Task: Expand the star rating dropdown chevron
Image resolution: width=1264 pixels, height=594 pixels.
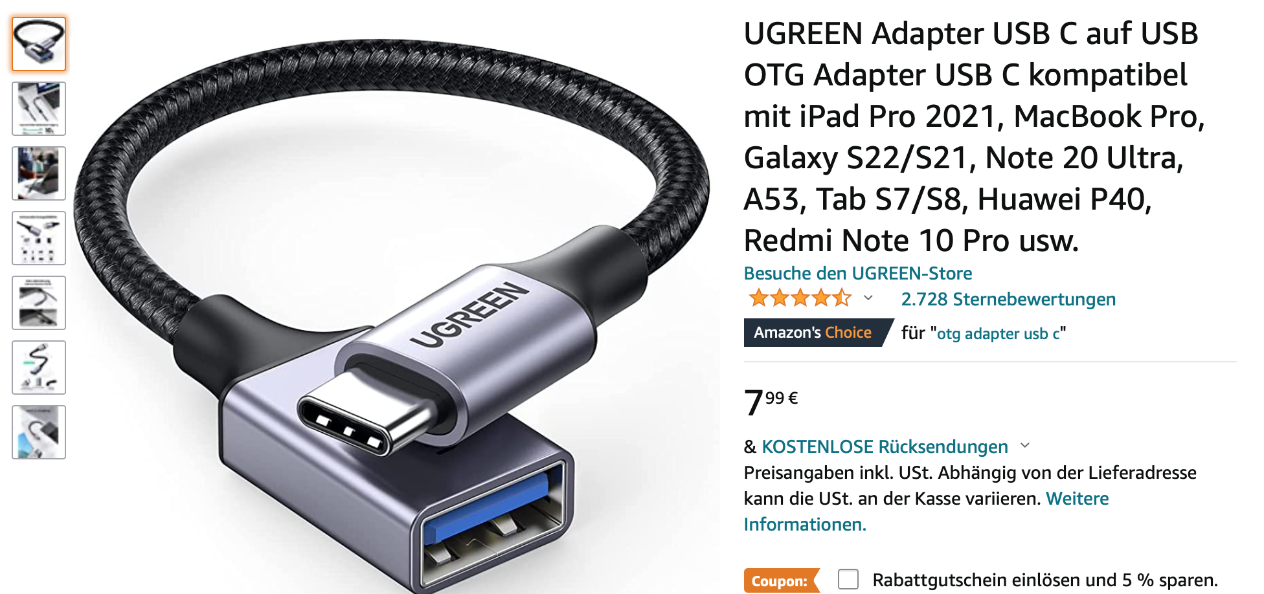Action: 868,298
